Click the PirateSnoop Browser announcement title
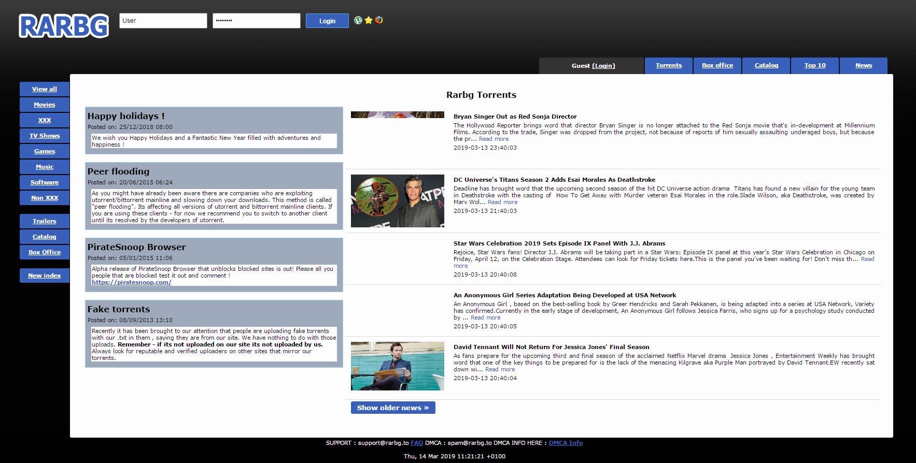The image size is (916, 463). (136, 247)
